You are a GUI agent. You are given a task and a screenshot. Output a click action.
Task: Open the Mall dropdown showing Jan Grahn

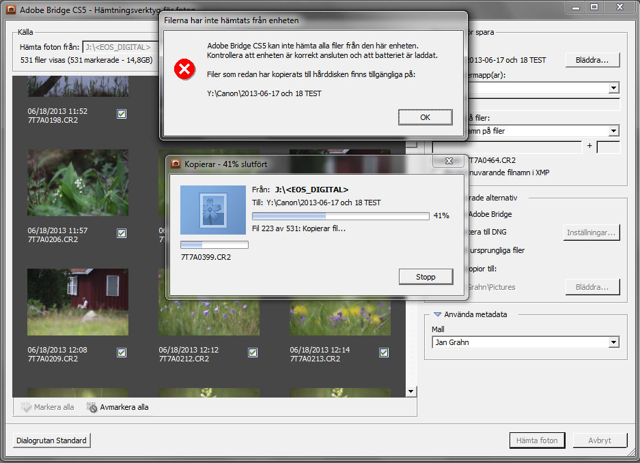pyautogui.click(x=526, y=342)
